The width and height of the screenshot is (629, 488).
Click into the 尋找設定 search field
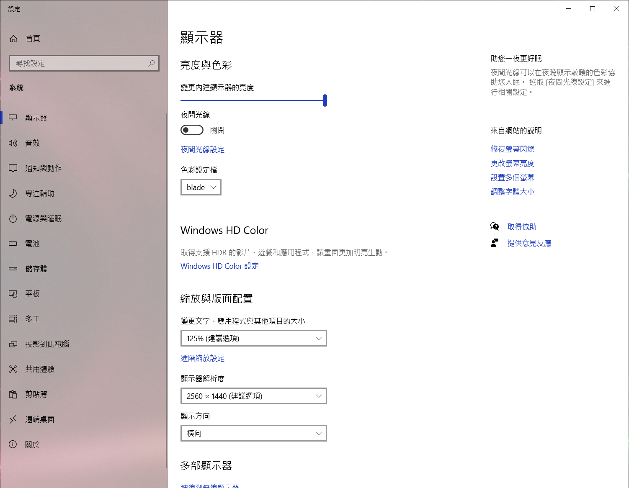coord(80,63)
